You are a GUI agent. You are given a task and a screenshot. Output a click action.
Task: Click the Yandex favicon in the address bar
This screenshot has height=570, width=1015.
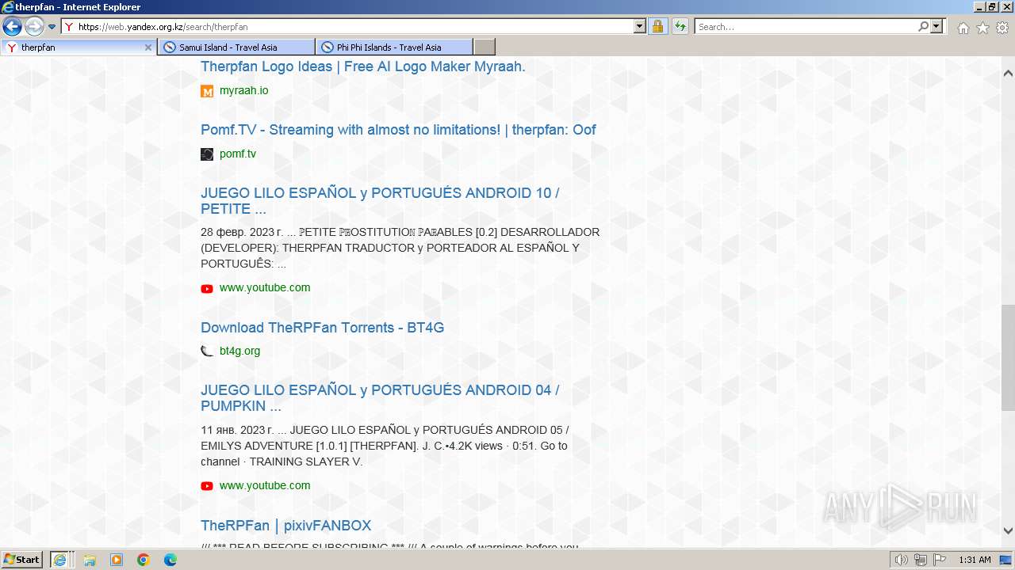click(x=69, y=27)
